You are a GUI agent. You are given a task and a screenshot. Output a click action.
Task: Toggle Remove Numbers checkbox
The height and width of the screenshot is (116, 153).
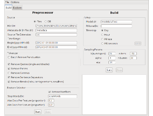point(50,92)
